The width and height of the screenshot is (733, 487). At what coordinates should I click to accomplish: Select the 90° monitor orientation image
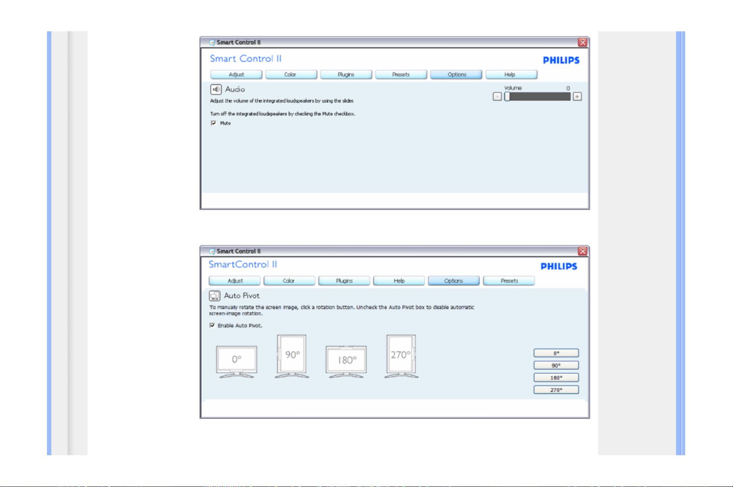pos(292,356)
